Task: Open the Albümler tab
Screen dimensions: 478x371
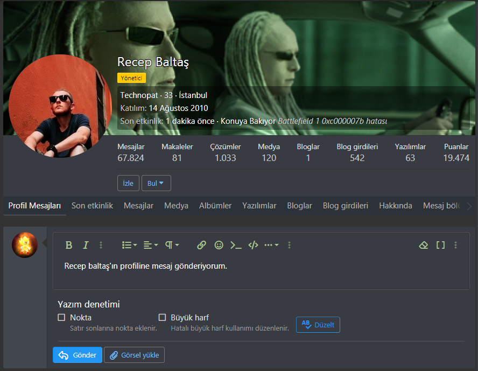Action: pos(215,206)
